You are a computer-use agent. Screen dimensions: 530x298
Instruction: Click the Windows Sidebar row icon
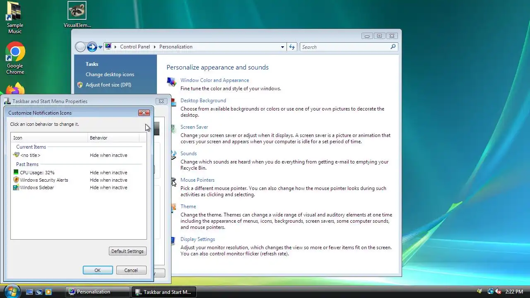(16, 187)
